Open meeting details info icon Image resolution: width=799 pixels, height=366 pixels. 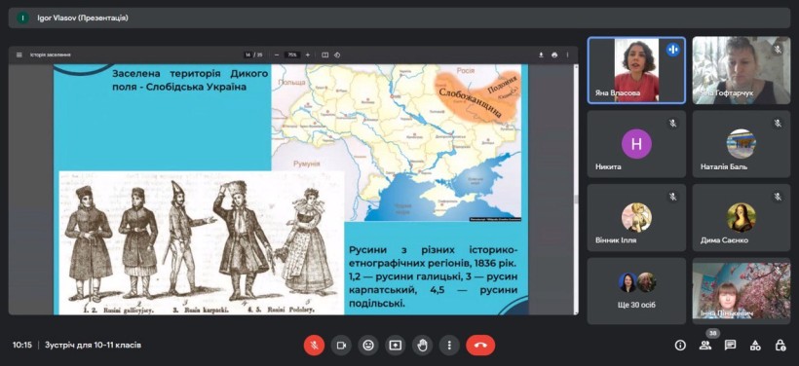680,346
